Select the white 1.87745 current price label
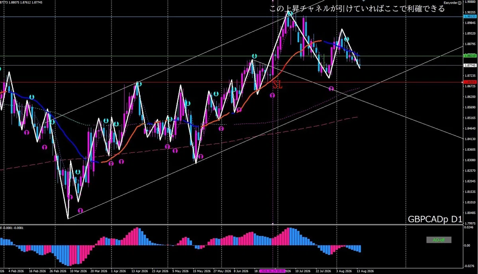This screenshot has width=478, height=274. coord(470,65)
